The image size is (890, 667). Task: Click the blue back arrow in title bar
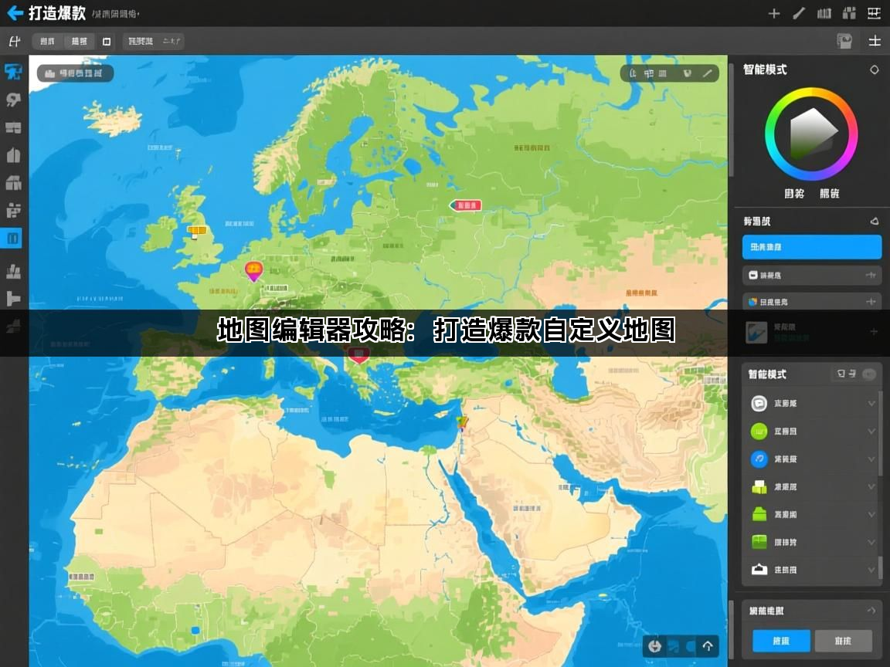coord(15,13)
